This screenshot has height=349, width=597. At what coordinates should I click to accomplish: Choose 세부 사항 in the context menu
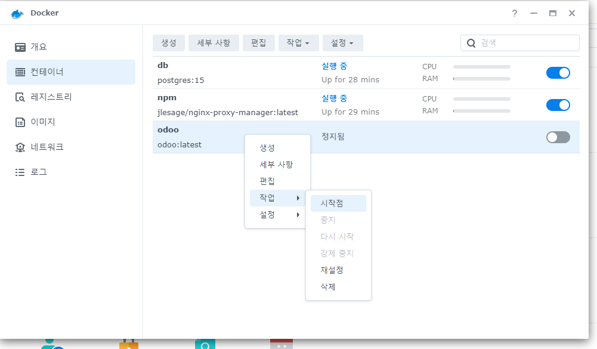pyautogui.click(x=277, y=165)
